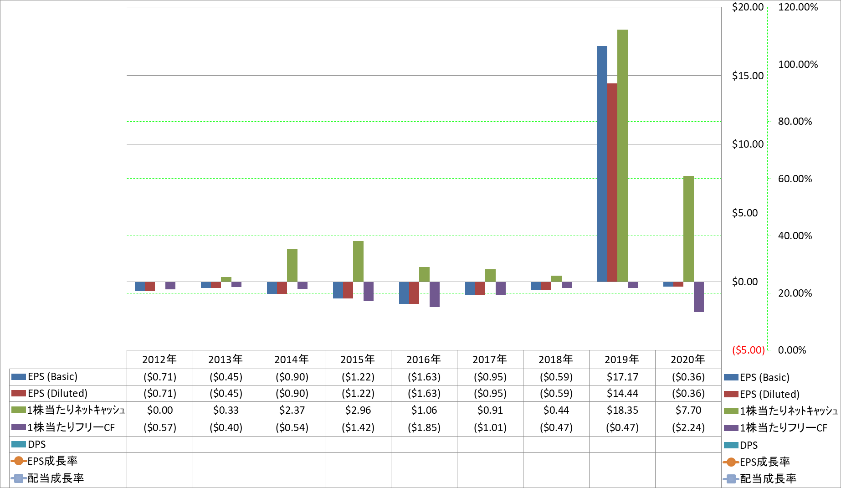The height and width of the screenshot is (488, 841).
Task: Select the $18.35 net cash value for 2019
Action: [x=622, y=410]
